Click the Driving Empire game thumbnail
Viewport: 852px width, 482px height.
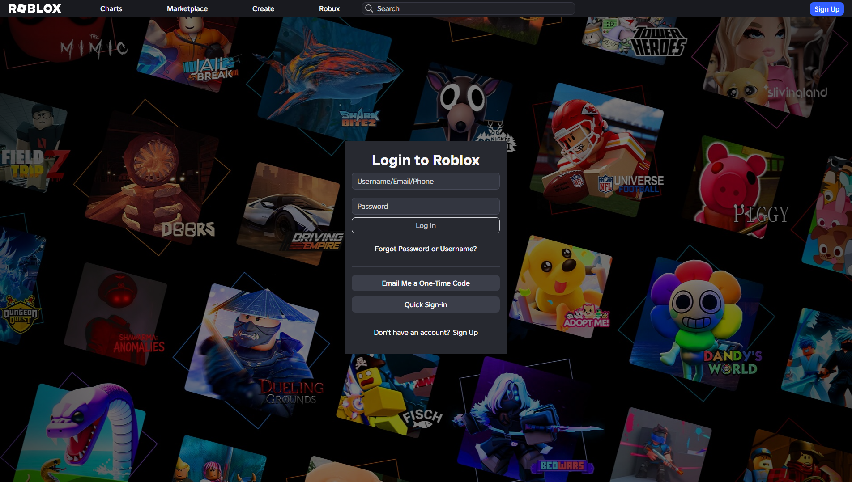[291, 215]
